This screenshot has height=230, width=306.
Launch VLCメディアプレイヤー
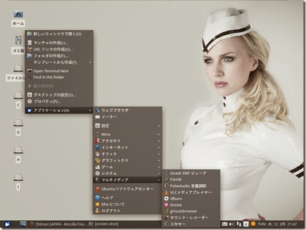[191, 192]
